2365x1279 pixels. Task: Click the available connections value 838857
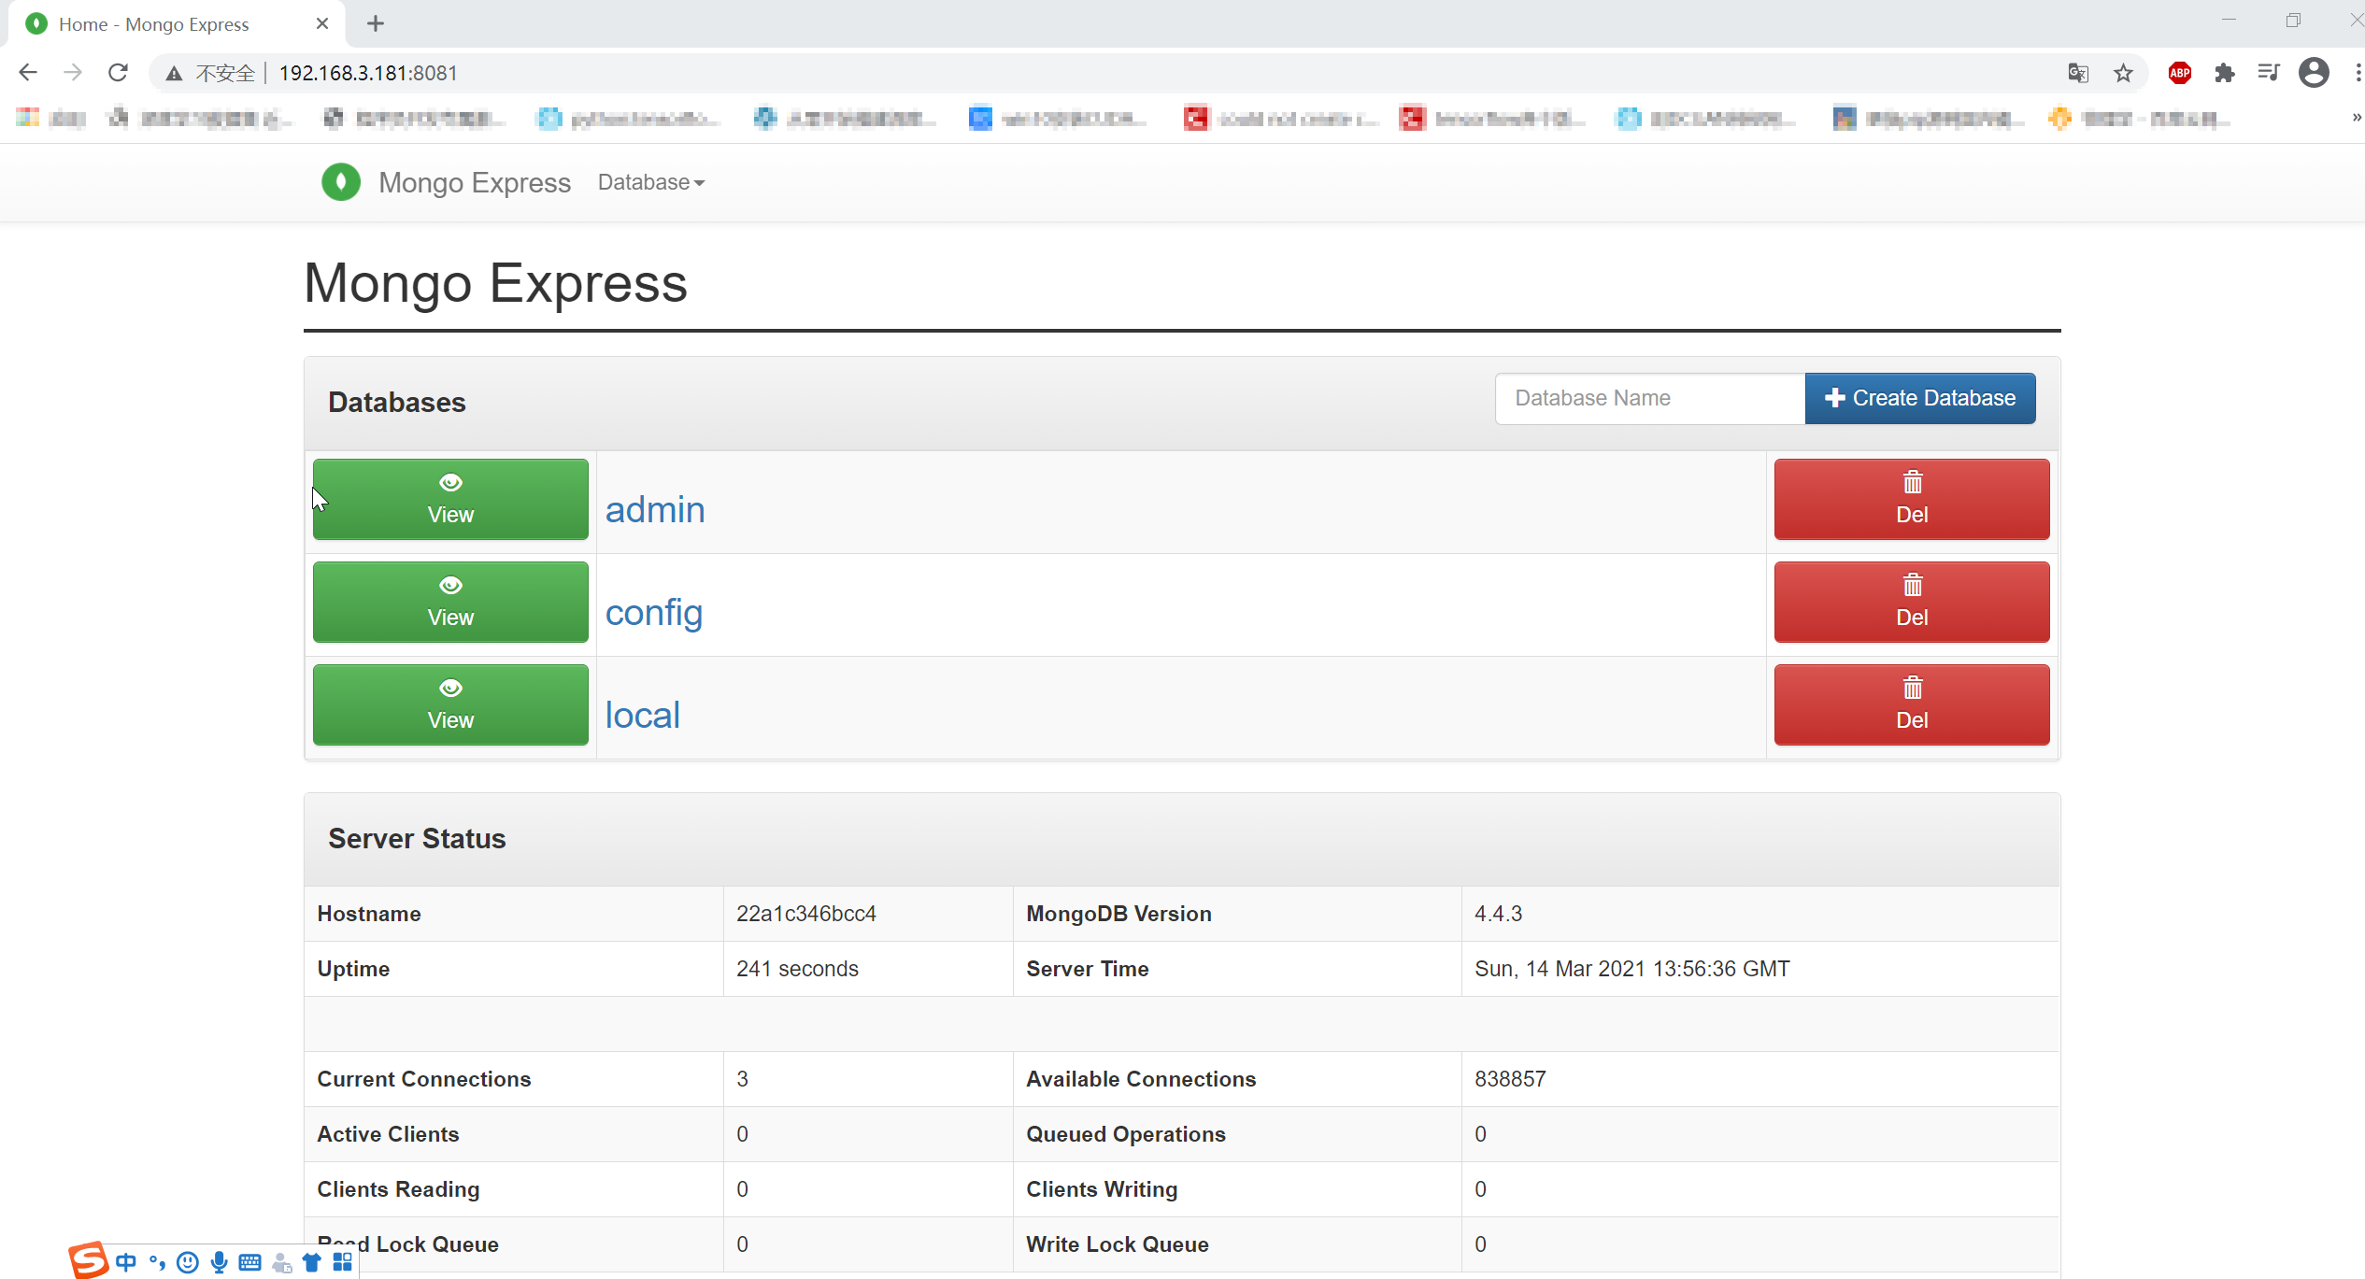(x=1510, y=1079)
